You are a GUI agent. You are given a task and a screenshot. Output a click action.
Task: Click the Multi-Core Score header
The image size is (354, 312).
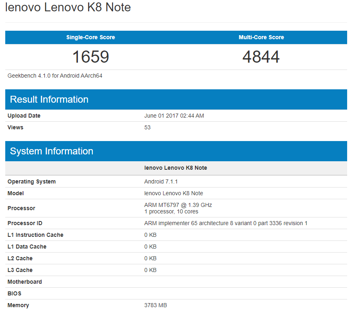point(261,37)
